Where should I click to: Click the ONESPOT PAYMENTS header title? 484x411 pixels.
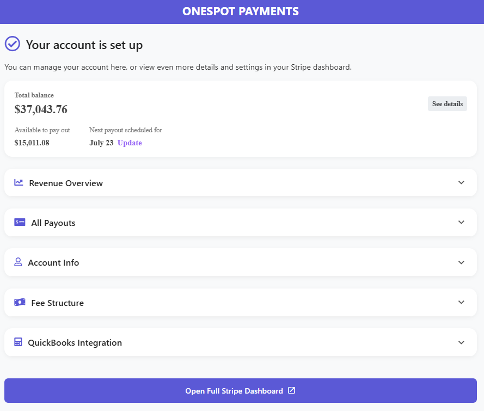pyautogui.click(x=241, y=11)
